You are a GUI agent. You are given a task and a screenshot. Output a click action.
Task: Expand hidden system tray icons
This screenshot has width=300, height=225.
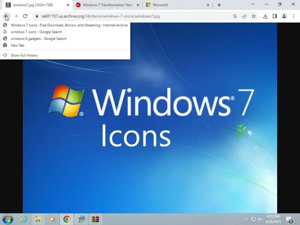point(246,219)
